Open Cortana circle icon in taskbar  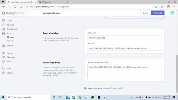point(54,97)
